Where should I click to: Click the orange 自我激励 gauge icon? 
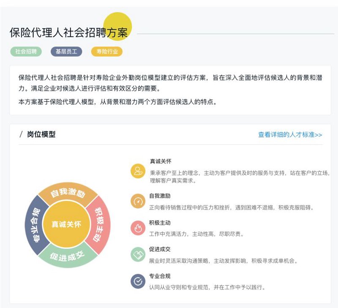click(138, 201)
